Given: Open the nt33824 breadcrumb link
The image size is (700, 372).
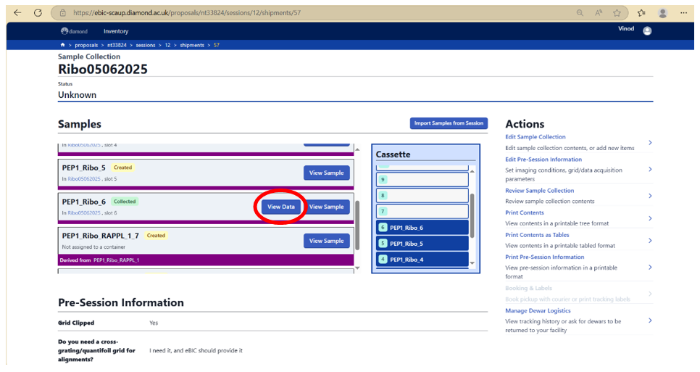Looking at the screenshot, I should coord(117,45).
